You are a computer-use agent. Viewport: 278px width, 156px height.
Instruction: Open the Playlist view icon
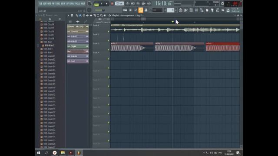click(181, 10)
